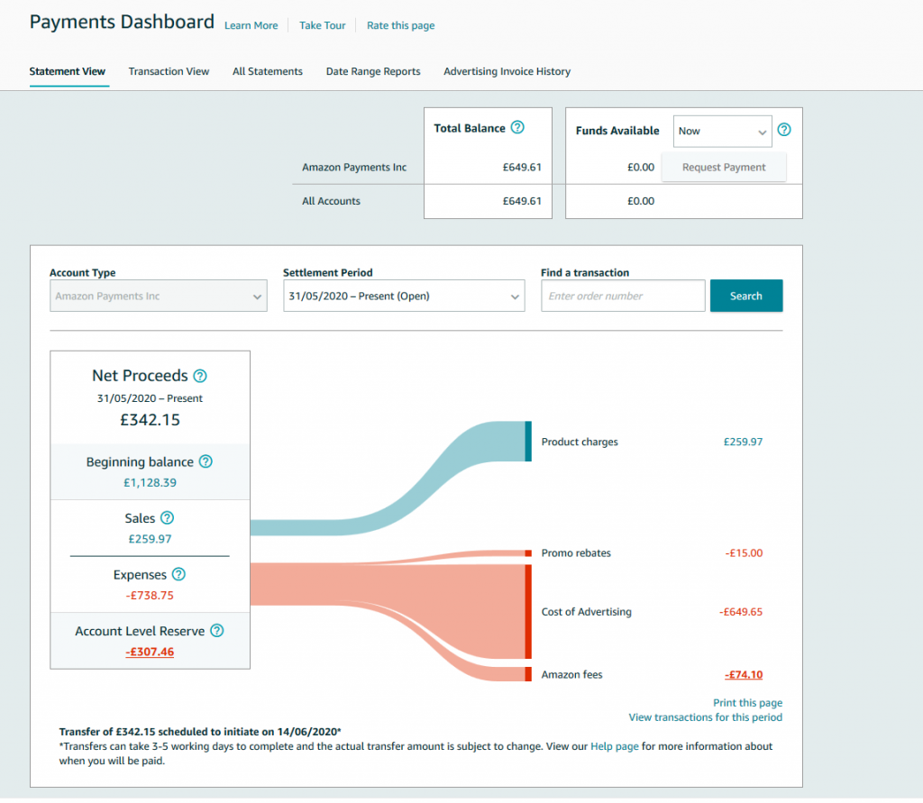Screen dimensions: 923x803
Task: Click the Cost of Advertising value -£649.65
Action: pos(741,612)
